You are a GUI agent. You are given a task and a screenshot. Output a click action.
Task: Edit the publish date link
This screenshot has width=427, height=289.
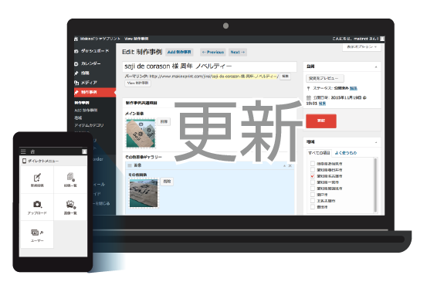[322, 104]
